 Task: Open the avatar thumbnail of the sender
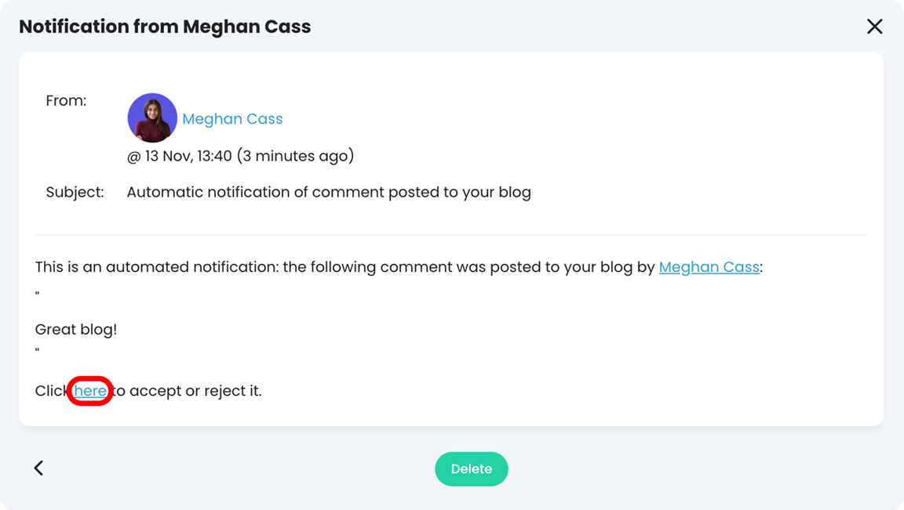[152, 118]
